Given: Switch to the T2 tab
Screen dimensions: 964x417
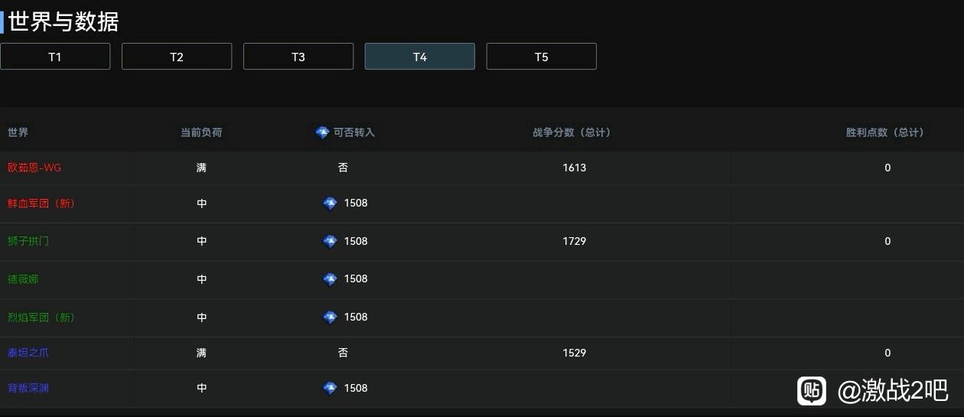Looking at the screenshot, I should [177, 57].
